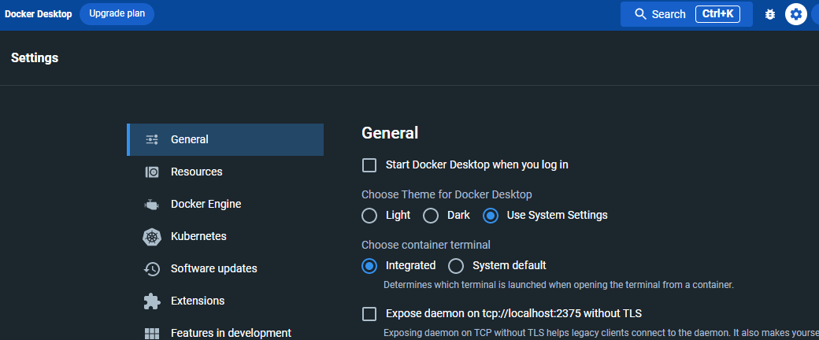Check Expose daemon on tcp://localhost:2375 without TLS
The image size is (819, 340).
click(x=369, y=314)
